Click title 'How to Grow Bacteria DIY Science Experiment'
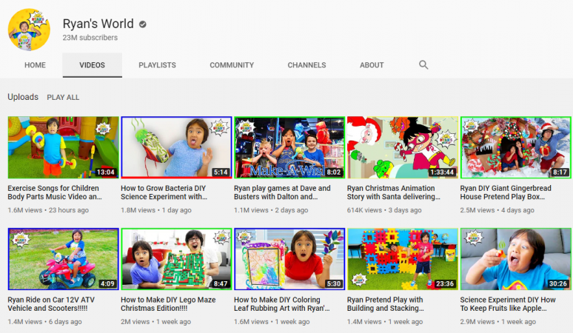The height and width of the screenshot is (333, 573). pyautogui.click(x=164, y=192)
